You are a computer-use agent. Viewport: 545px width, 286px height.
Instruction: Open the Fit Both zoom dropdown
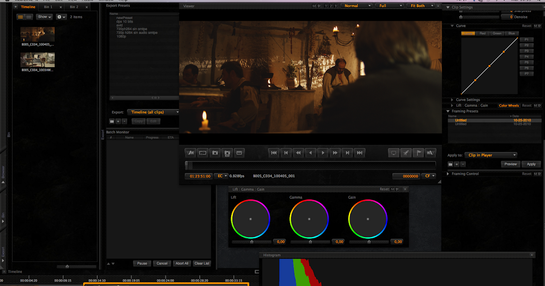(421, 6)
